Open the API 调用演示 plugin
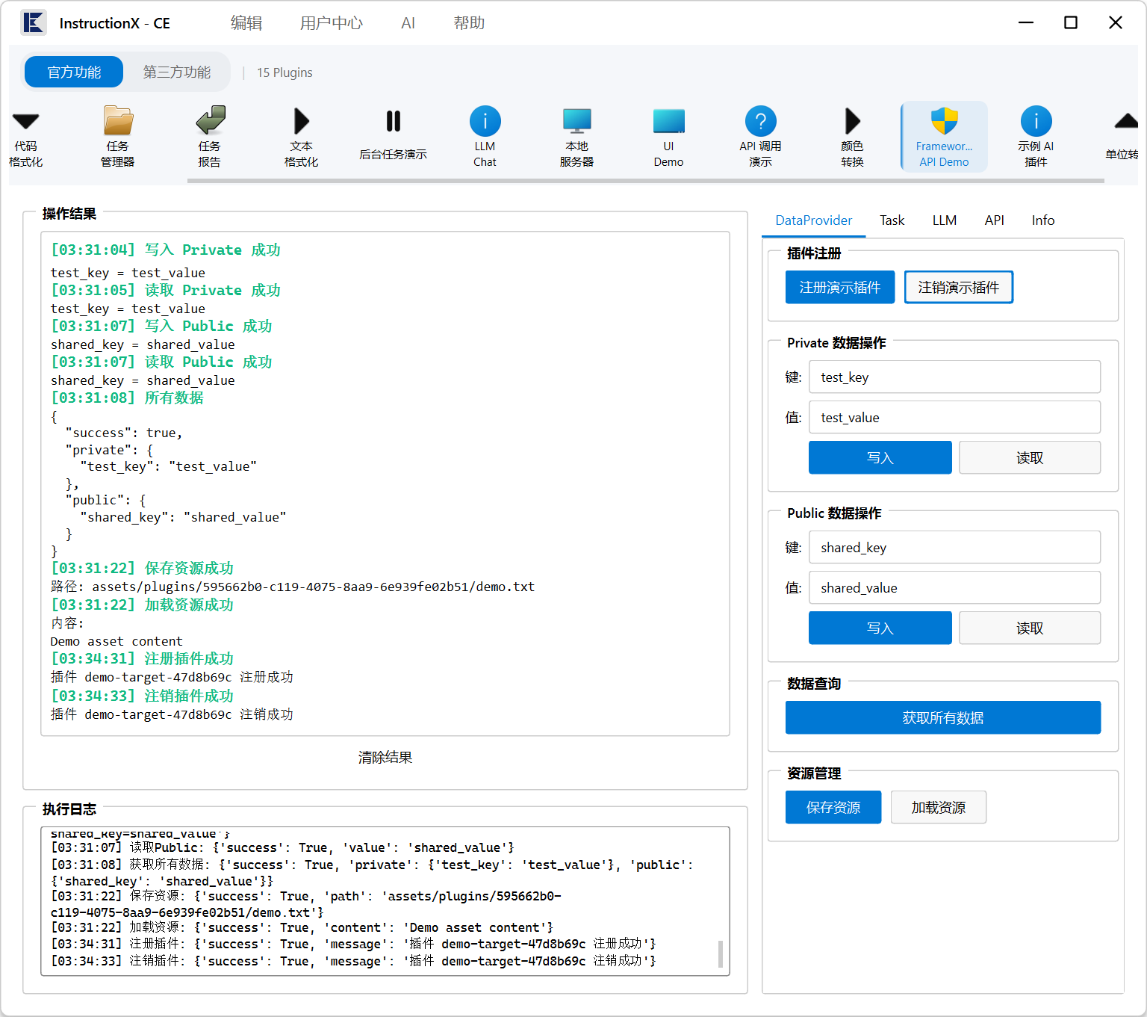Viewport: 1147px width, 1017px height. pyautogui.click(x=761, y=137)
